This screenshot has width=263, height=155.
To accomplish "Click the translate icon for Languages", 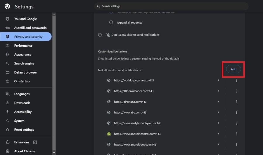I will tap(8, 94).
